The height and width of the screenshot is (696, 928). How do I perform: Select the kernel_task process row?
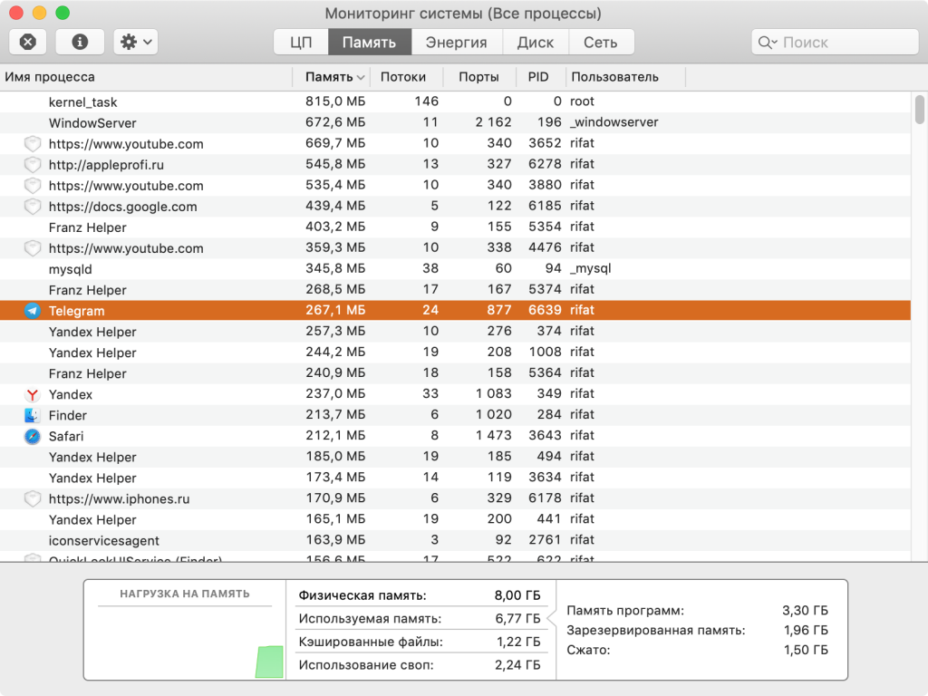(455, 101)
